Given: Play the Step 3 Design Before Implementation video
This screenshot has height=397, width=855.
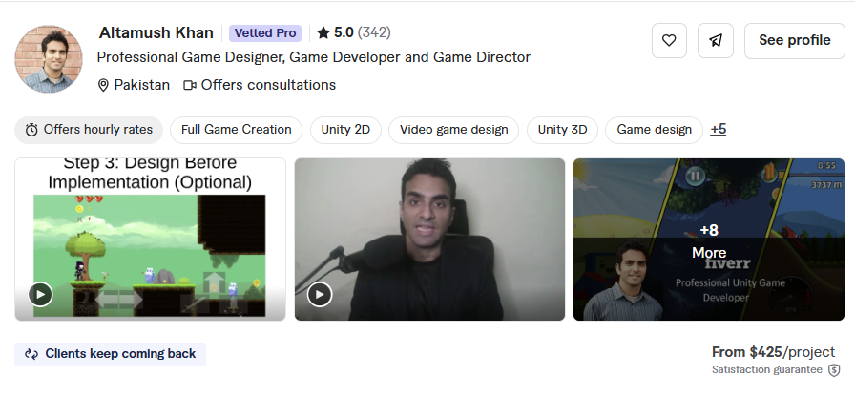Looking at the screenshot, I should click(x=40, y=295).
